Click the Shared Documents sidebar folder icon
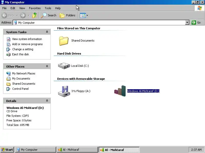The width and height of the screenshot is (205, 153). click(x=8, y=84)
